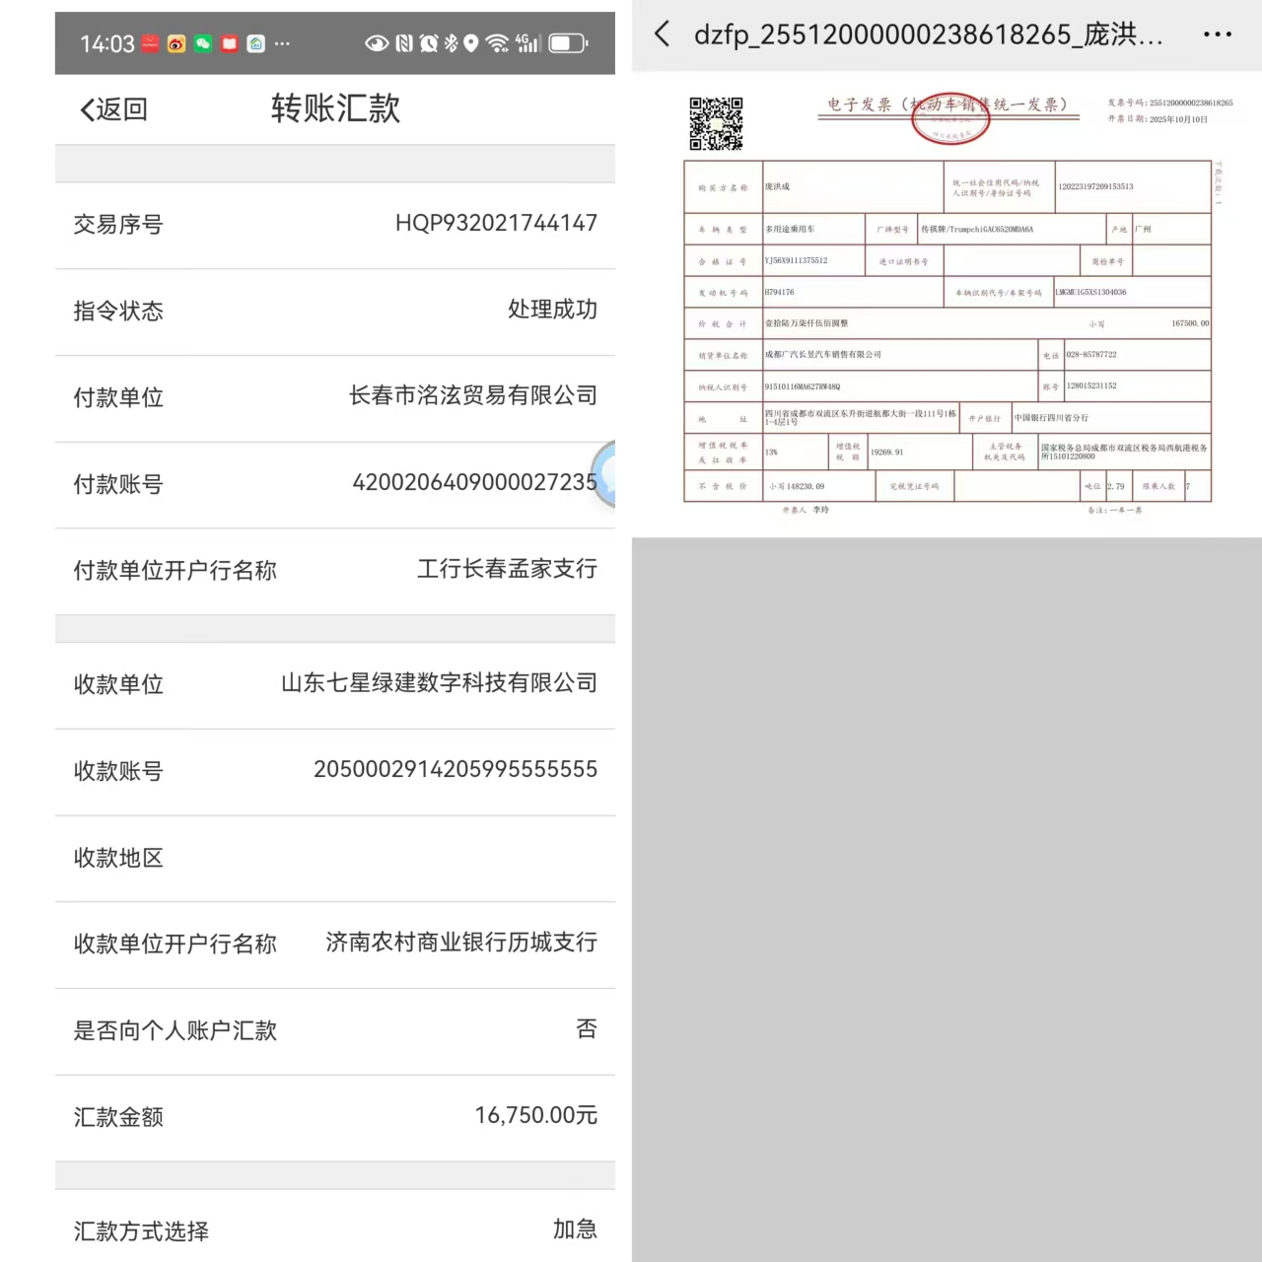Tap the back chevron beside the dzfp filename

pos(663,35)
